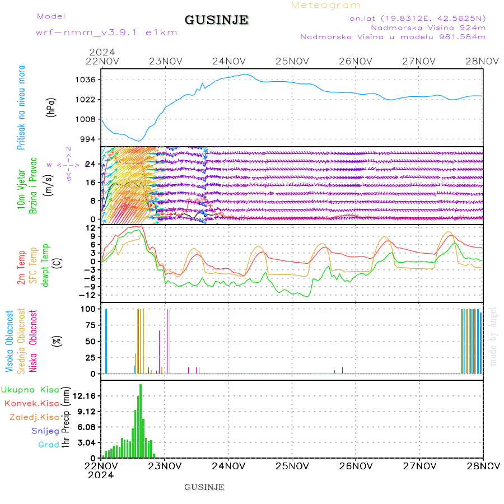Click the "(m/s)" wind unit label
Image resolution: width=504 pixels, height=504 pixels.
coord(48,185)
